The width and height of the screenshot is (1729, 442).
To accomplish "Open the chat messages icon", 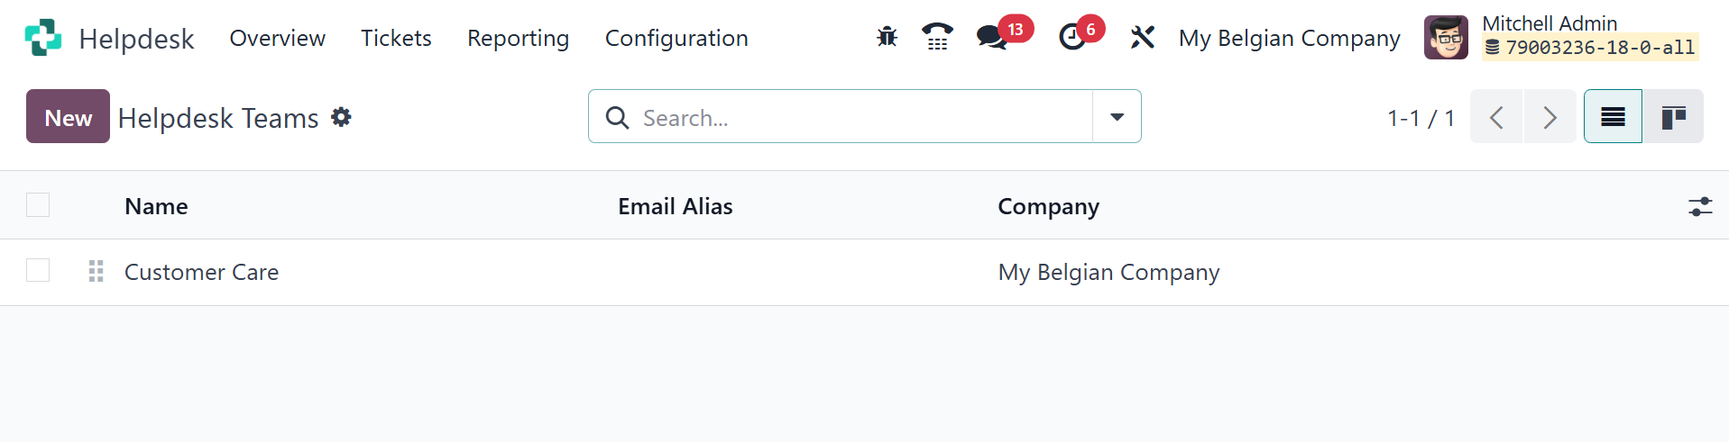I will [x=992, y=38].
